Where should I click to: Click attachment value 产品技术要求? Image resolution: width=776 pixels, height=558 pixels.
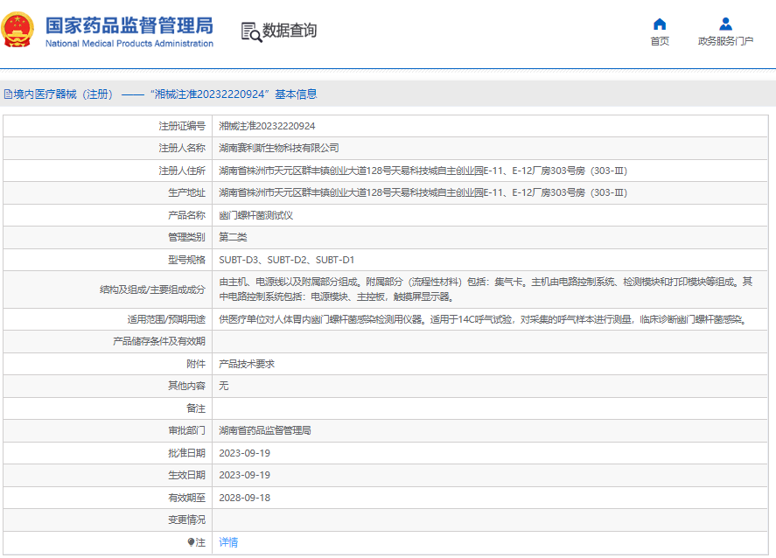pos(247,364)
